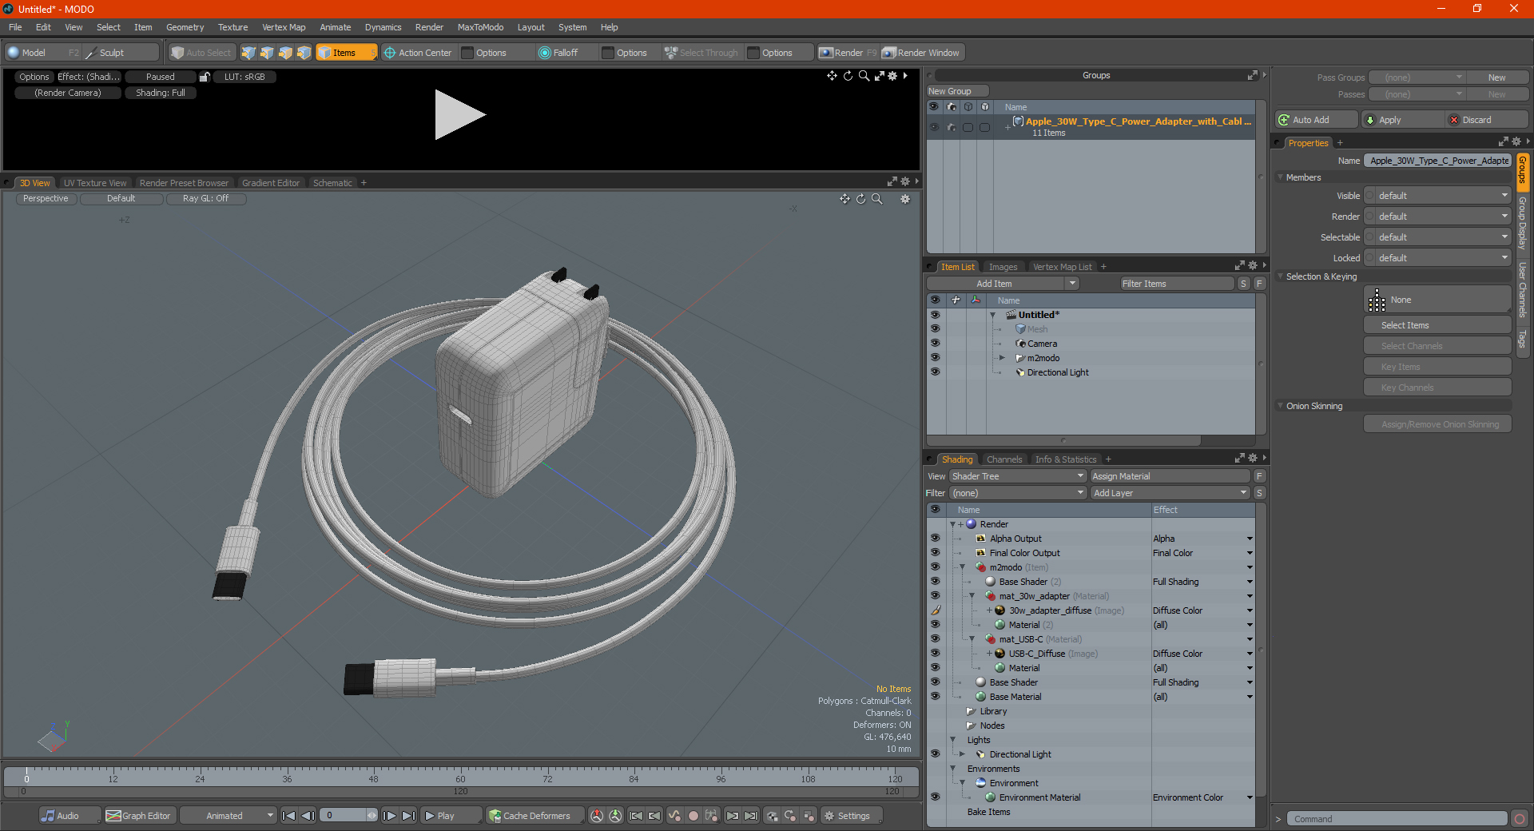Click the Discard button
Screen dimensions: 1534x831
[1486, 120]
